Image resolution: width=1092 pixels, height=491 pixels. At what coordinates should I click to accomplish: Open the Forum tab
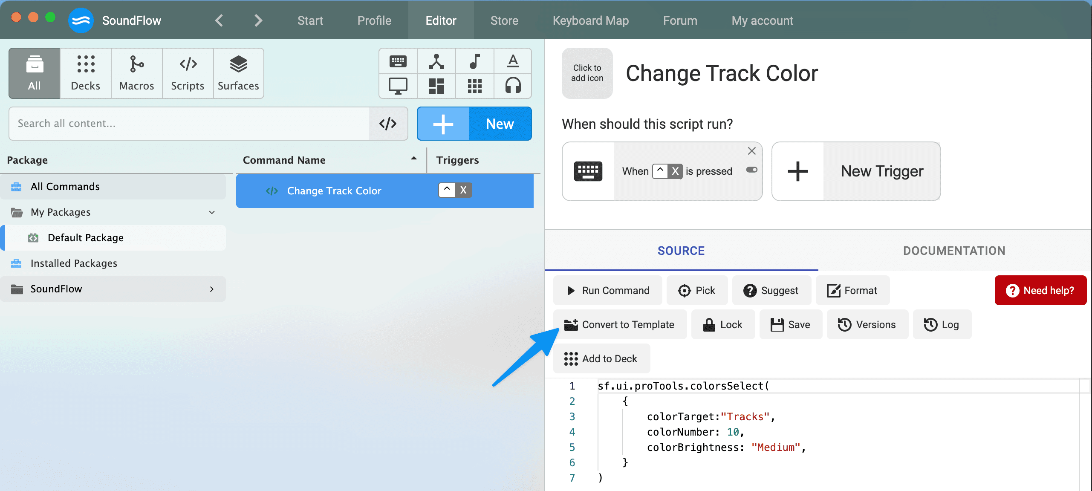pos(680,20)
